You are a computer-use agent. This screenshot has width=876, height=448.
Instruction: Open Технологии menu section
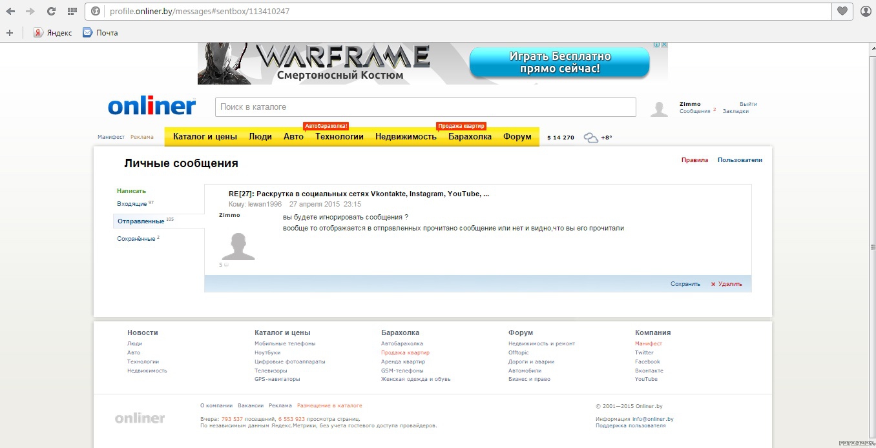point(339,137)
